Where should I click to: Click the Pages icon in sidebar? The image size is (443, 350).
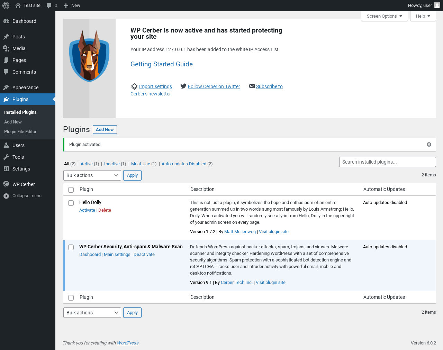6,60
